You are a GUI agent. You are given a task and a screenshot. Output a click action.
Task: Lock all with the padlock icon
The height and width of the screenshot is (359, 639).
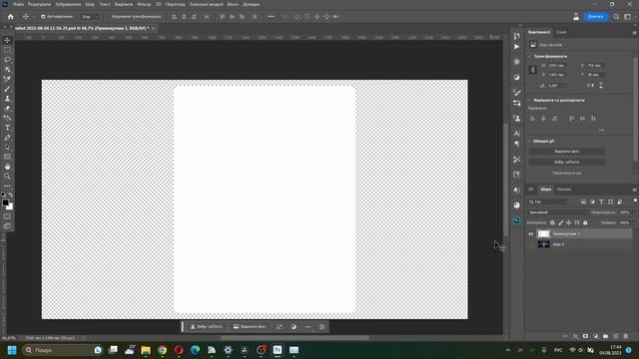click(586, 222)
